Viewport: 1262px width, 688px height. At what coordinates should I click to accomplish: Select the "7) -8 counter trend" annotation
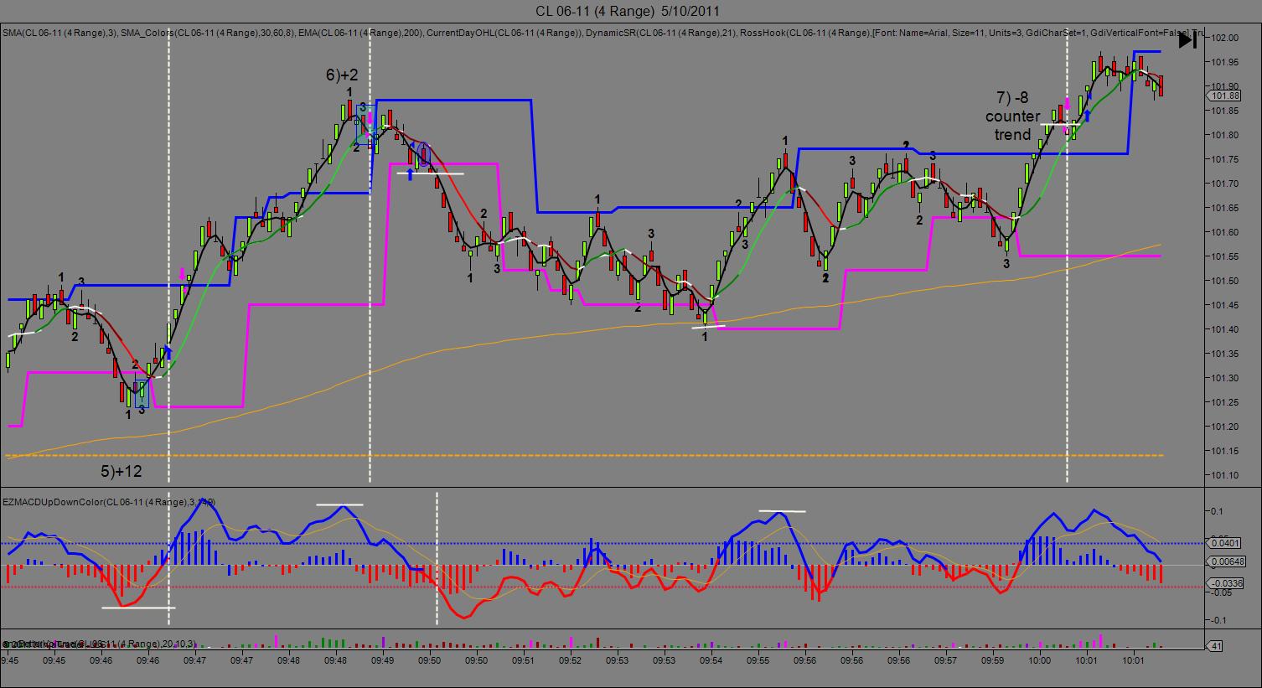[1012, 116]
